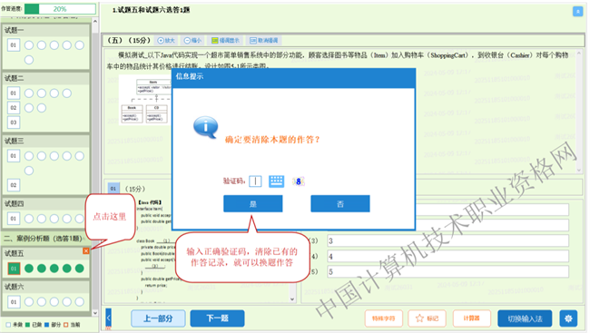Confirm clearing answers with 是 button
This screenshot has width=590, height=333.
(253, 203)
